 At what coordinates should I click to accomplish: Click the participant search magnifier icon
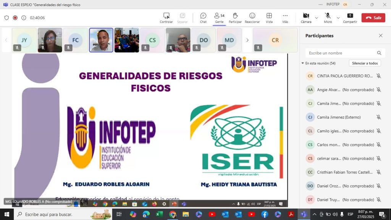(379, 53)
